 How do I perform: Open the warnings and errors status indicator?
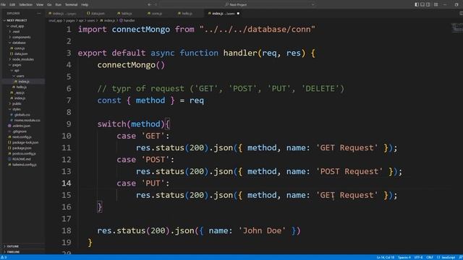pos(4,257)
